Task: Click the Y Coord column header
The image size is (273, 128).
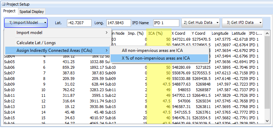Action: coord(201,33)
